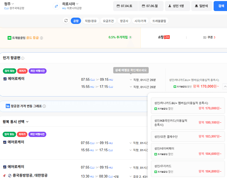Select the 공항 filter tab
Image resolution: width=227 pixels, height=178 pixels.
click(76, 21)
